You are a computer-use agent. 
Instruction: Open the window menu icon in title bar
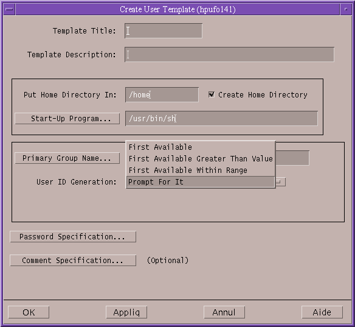click(10, 9)
